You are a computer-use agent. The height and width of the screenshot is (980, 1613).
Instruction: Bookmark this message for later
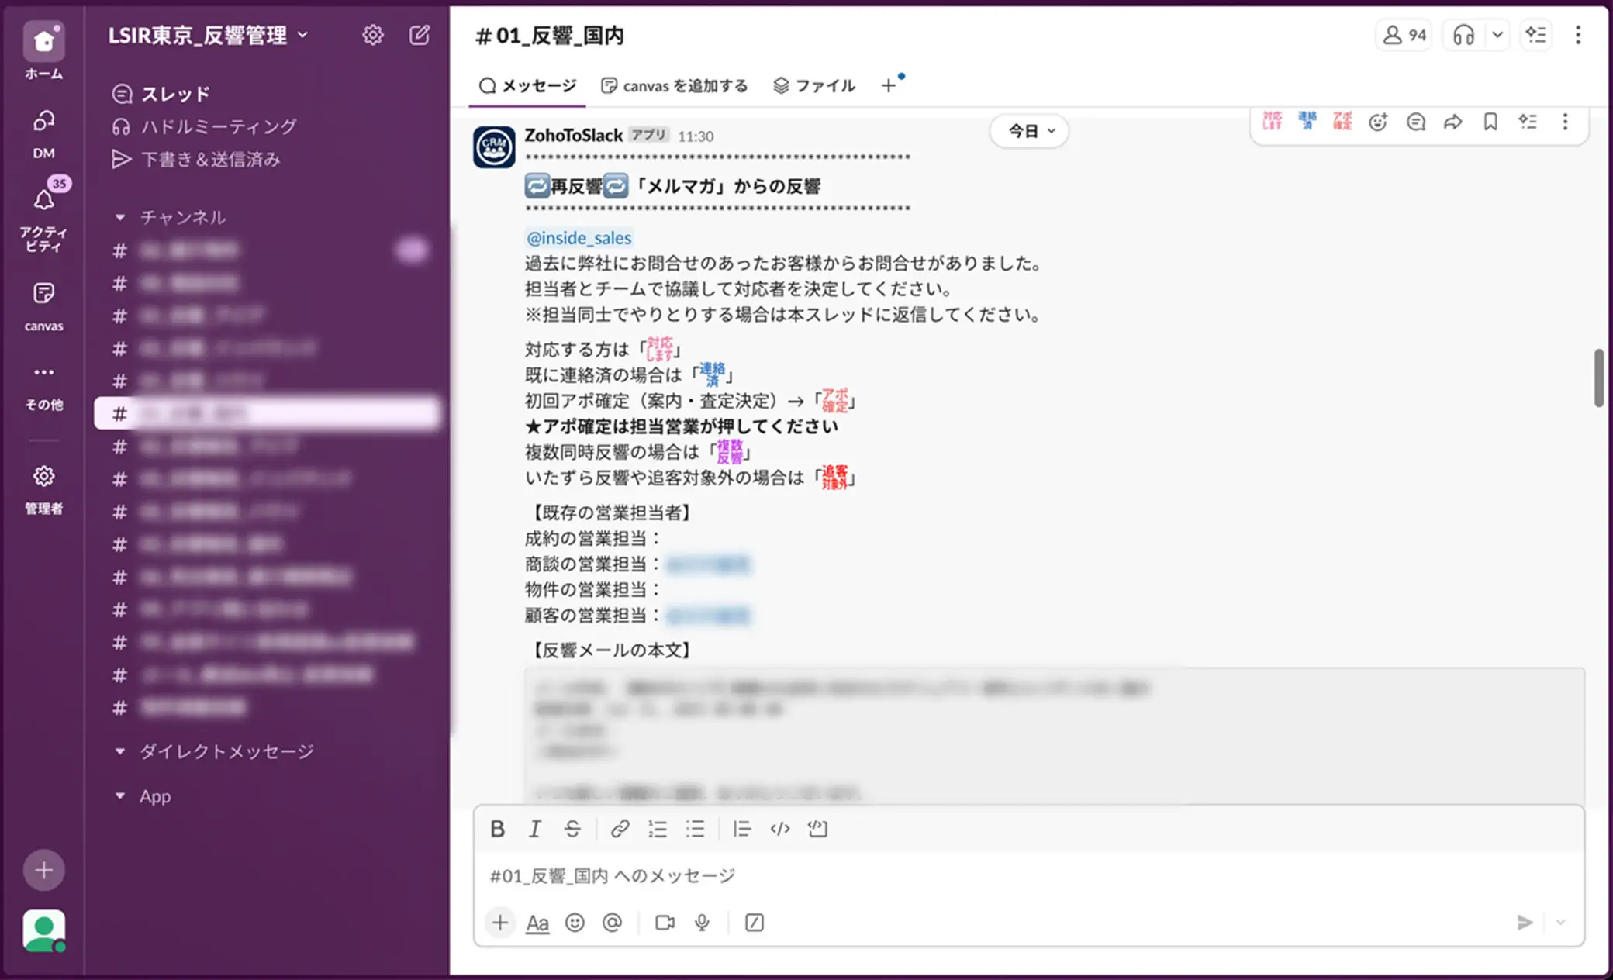coord(1490,122)
